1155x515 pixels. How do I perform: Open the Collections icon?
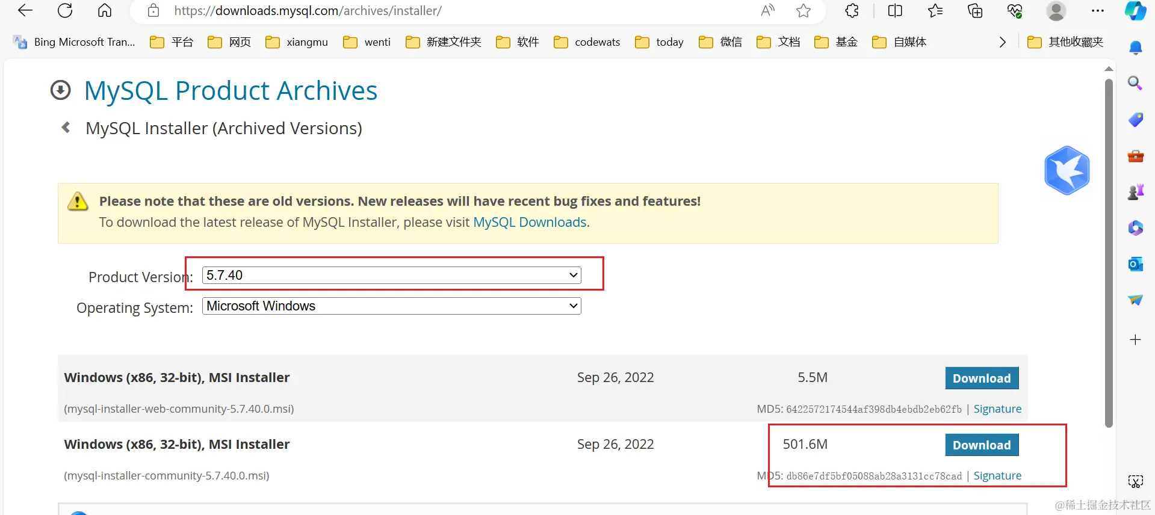975,10
